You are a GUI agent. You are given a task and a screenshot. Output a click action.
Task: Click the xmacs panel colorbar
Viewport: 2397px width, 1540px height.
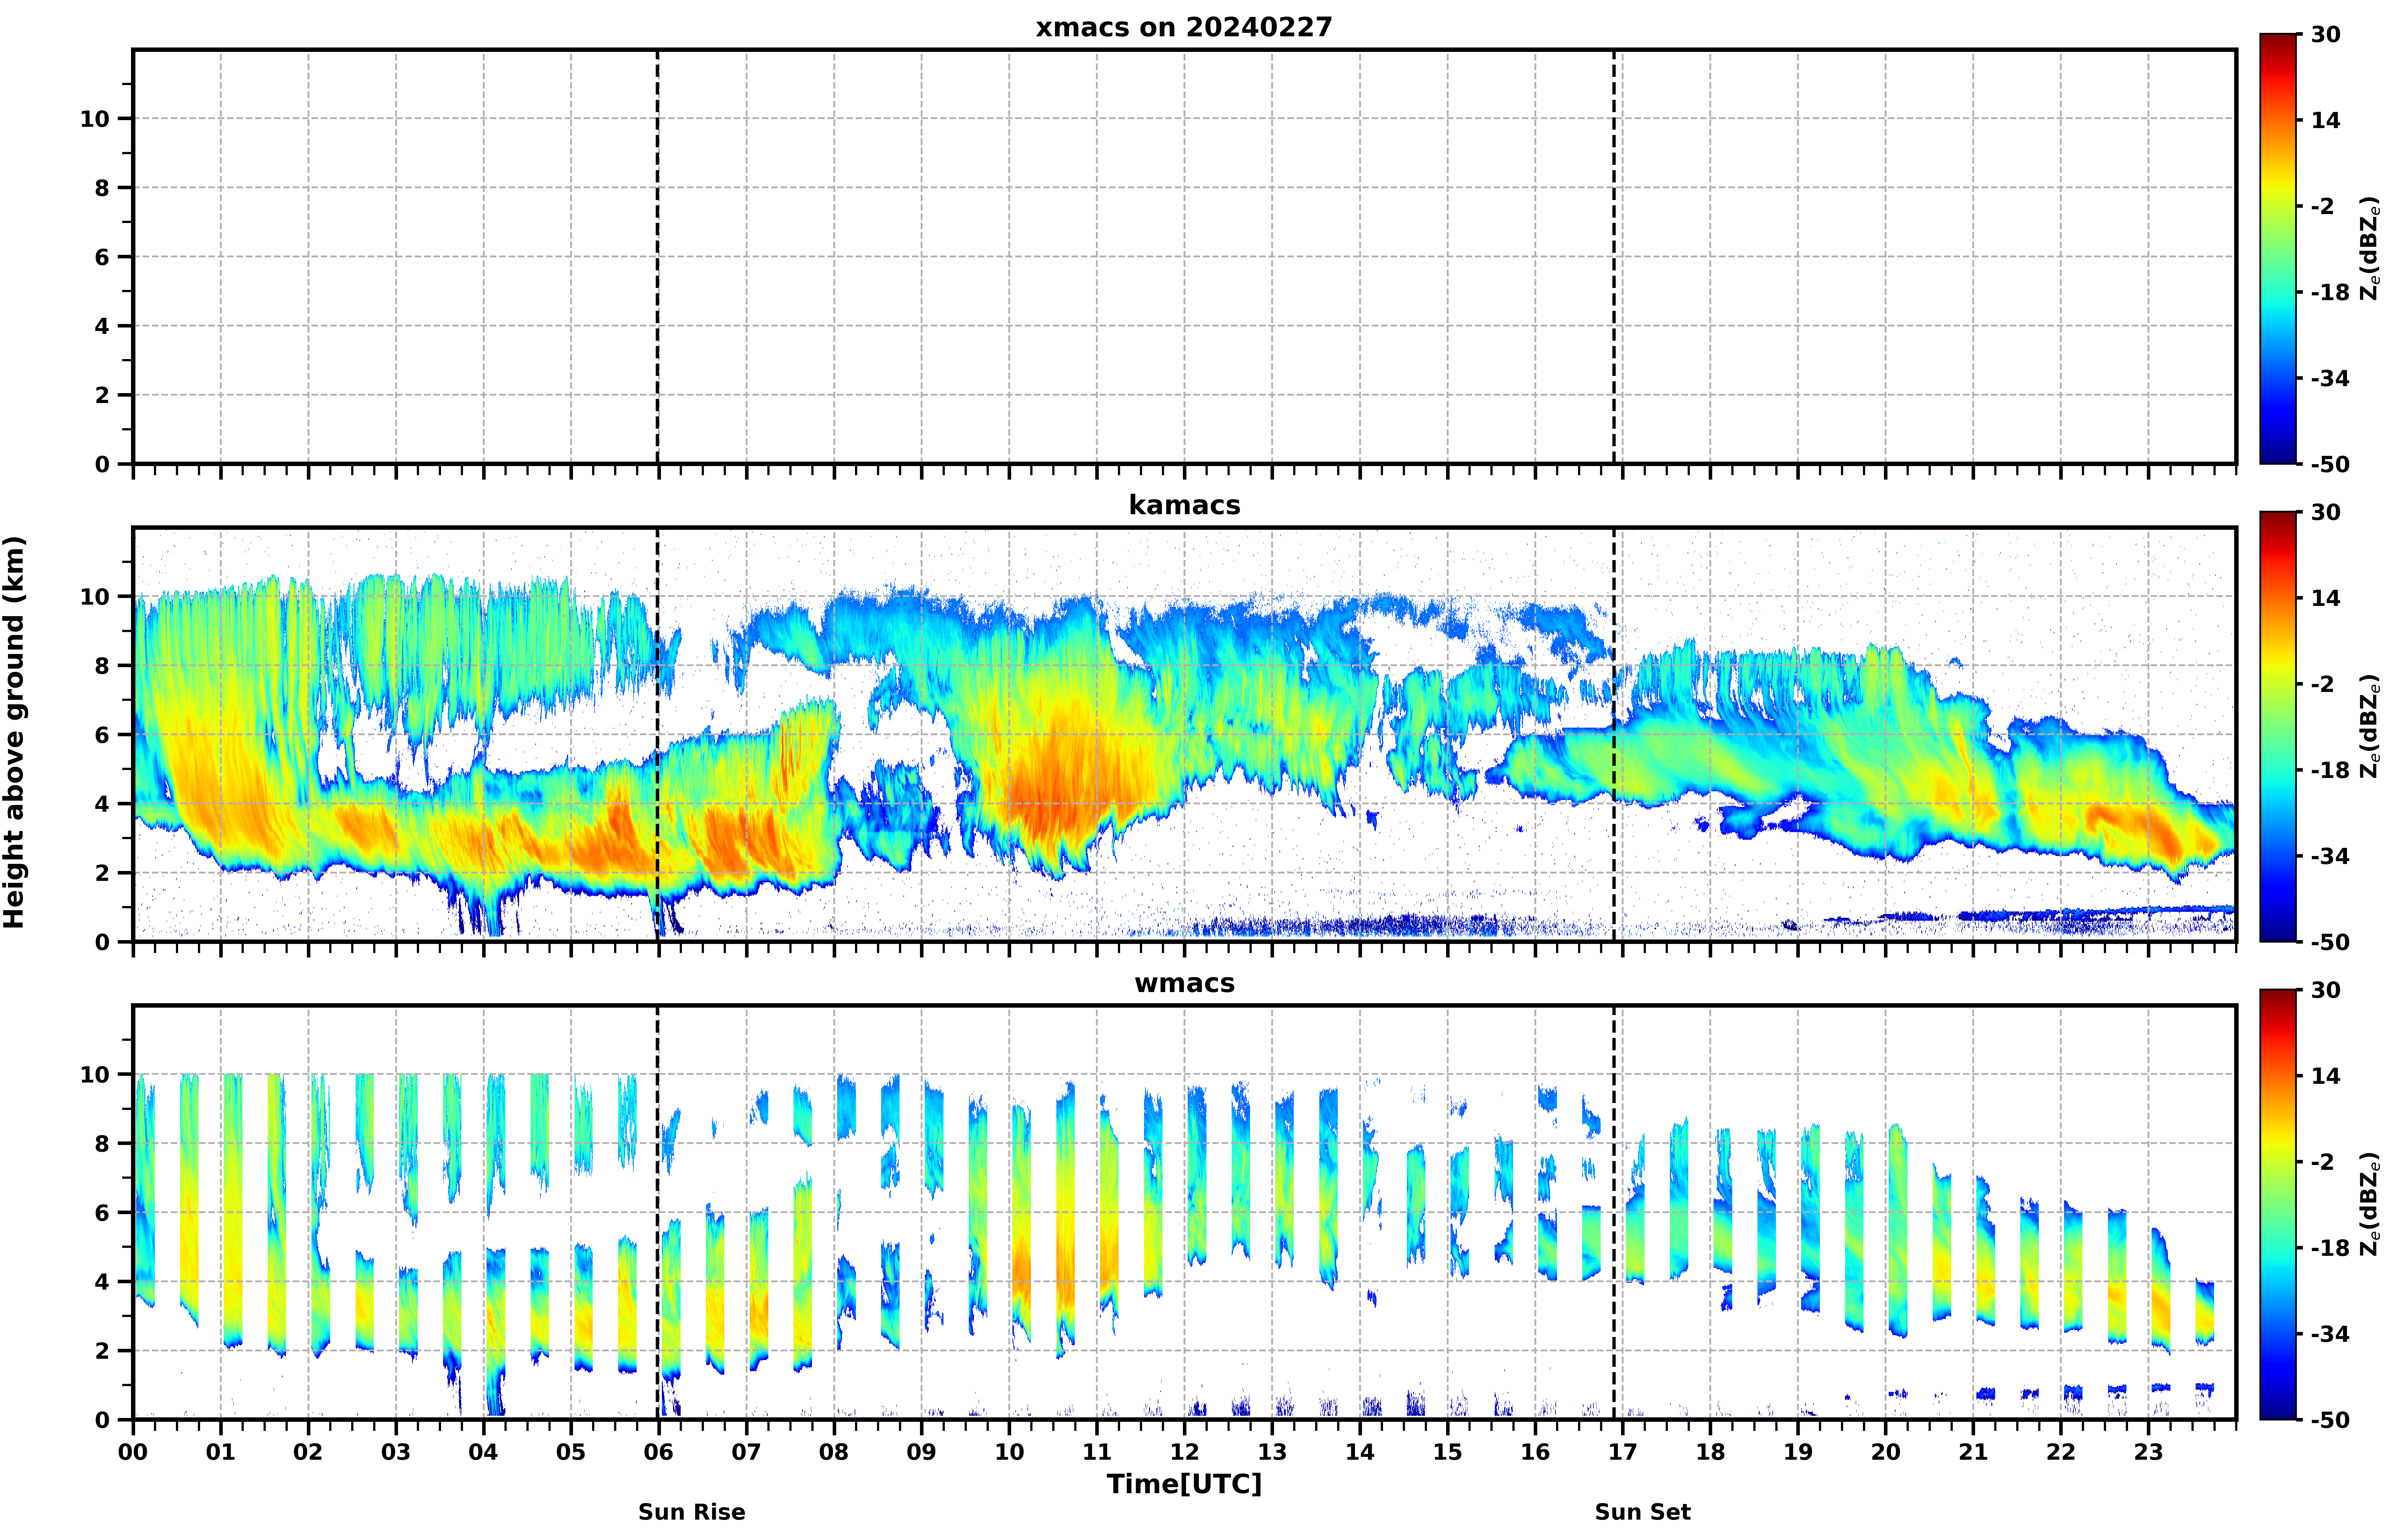[2279, 249]
